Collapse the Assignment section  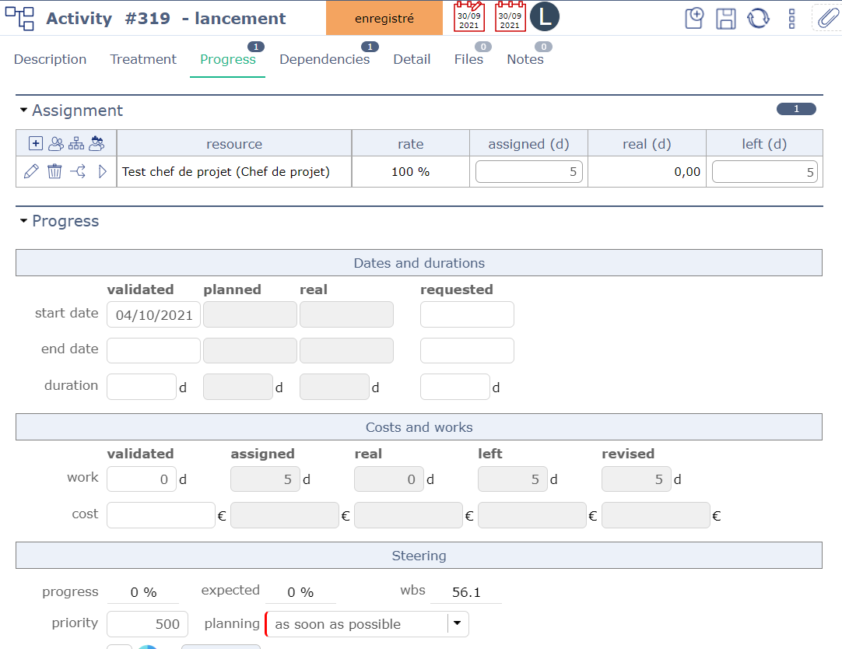click(24, 111)
